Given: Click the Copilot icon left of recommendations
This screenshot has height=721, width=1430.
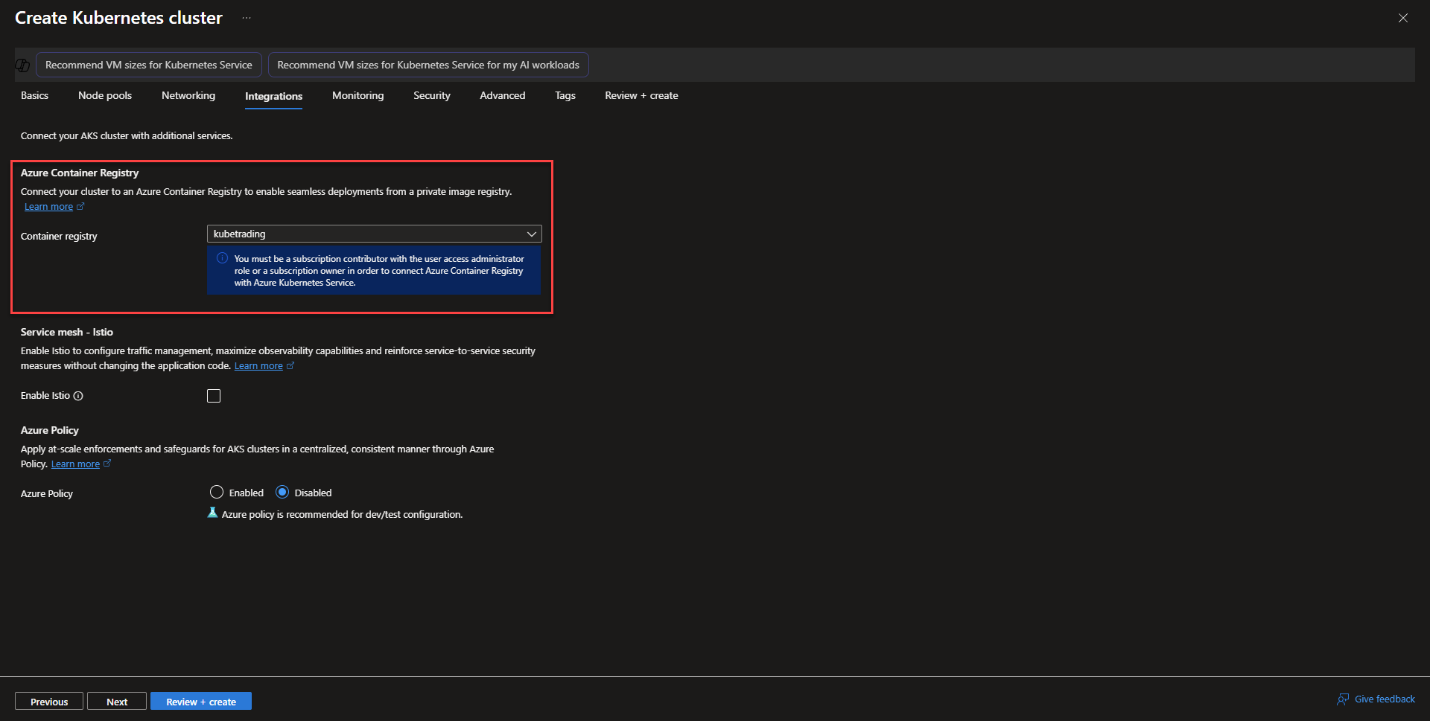Looking at the screenshot, I should pos(22,65).
